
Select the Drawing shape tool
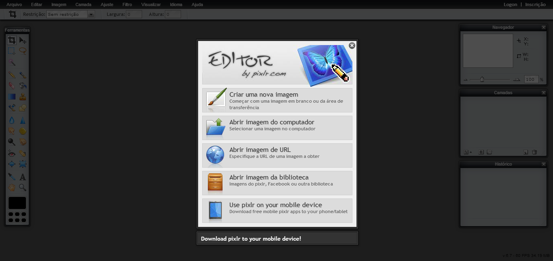[23, 108]
